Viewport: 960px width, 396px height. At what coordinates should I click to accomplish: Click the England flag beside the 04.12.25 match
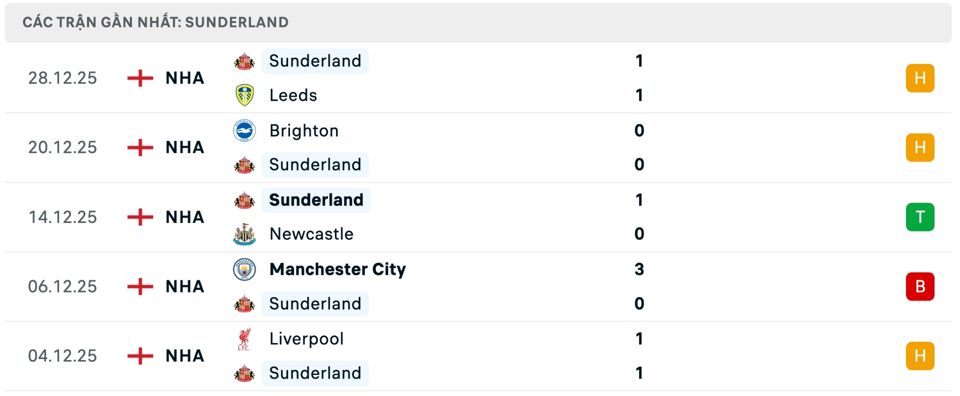pos(140,356)
